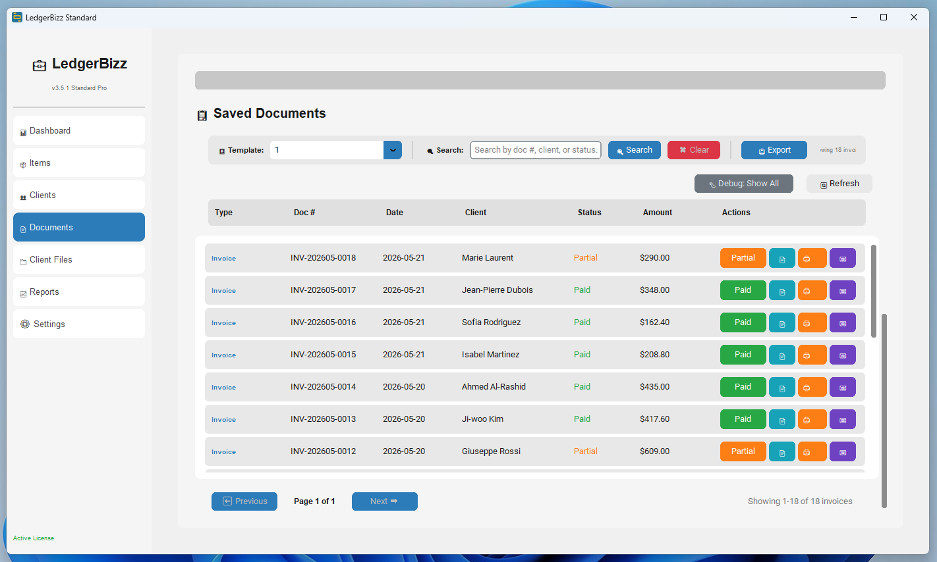Email invoice INV-202605-0012
Screen dimensions: 937x562
point(843,451)
